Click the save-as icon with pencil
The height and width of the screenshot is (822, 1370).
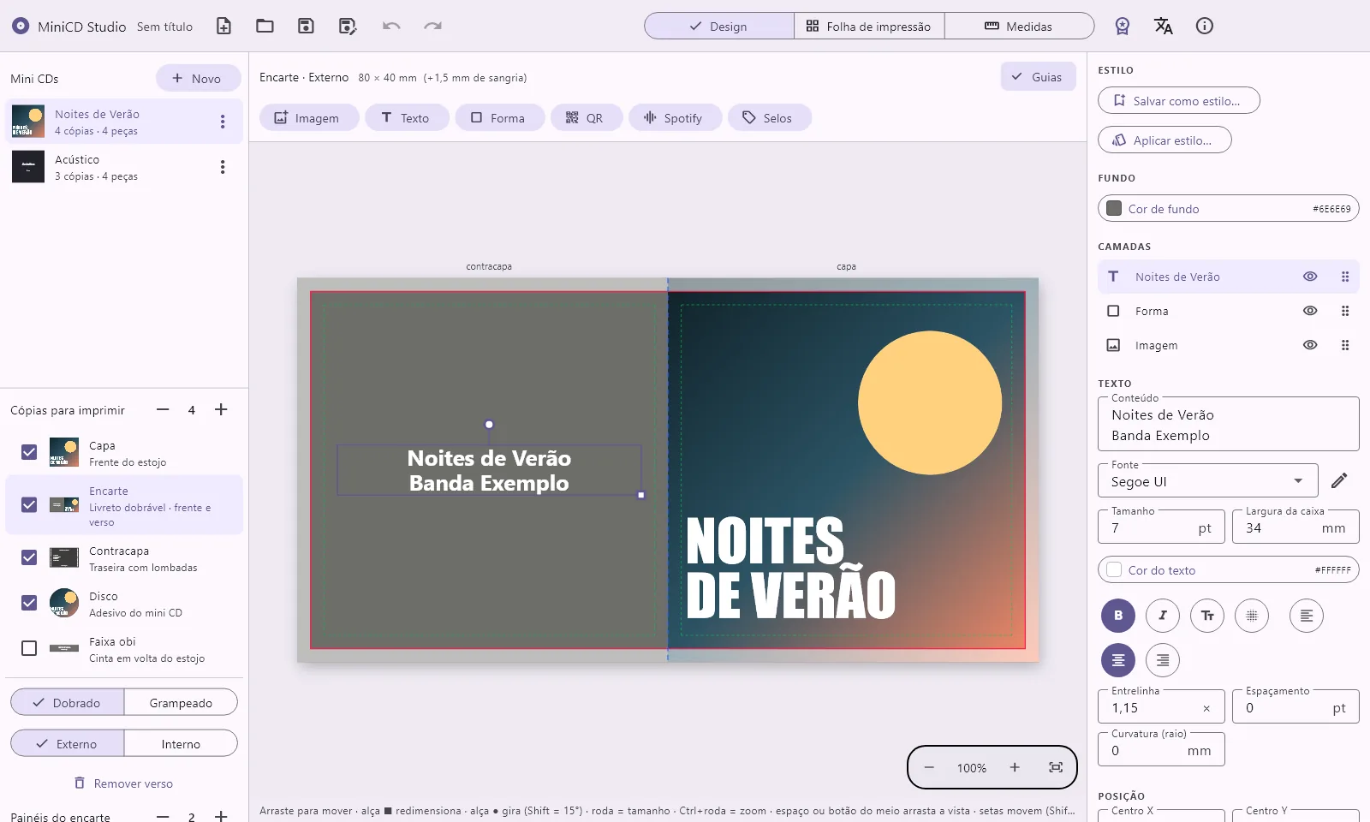pos(347,26)
